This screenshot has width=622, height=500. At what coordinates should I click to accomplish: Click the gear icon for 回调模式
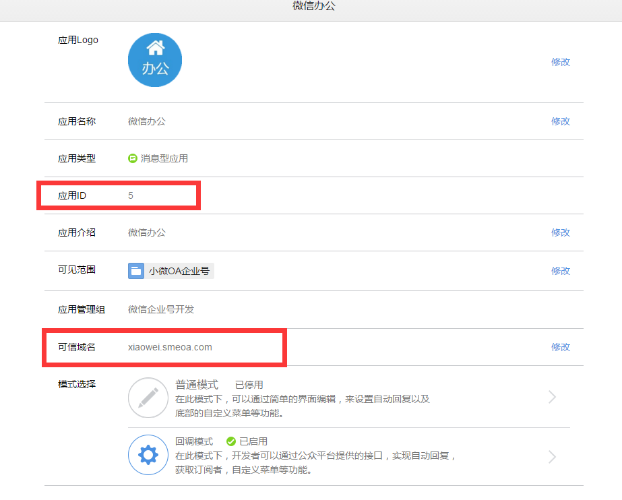coord(148,455)
